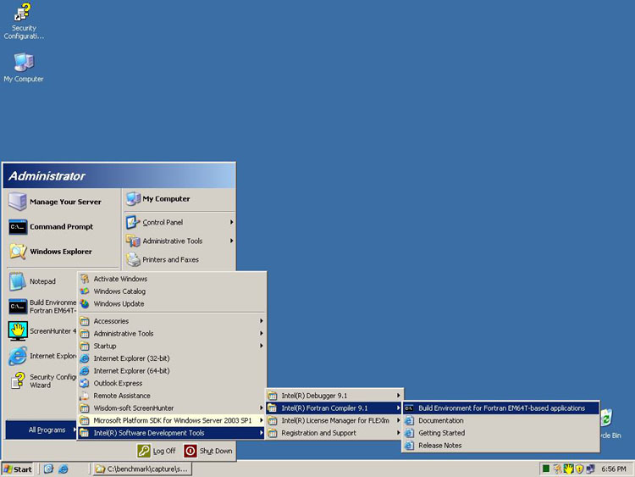The width and height of the screenshot is (635, 477).
Task: Click the Start button
Action: (18, 469)
